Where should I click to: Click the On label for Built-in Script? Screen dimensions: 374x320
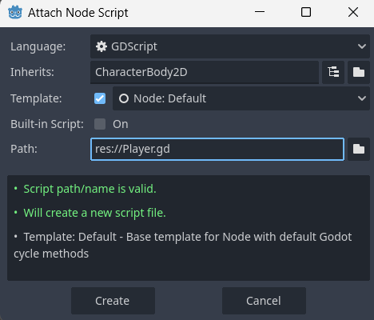pyautogui.click(x=121, y=124)
